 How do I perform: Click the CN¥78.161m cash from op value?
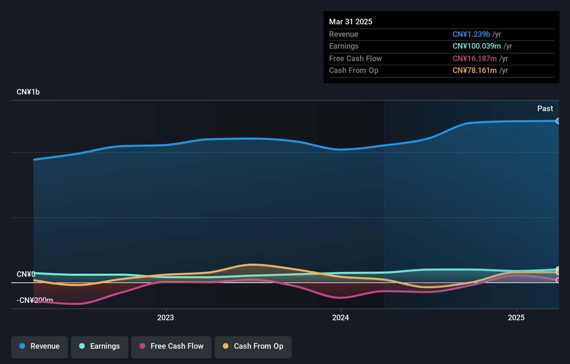[x=475, y=70]
